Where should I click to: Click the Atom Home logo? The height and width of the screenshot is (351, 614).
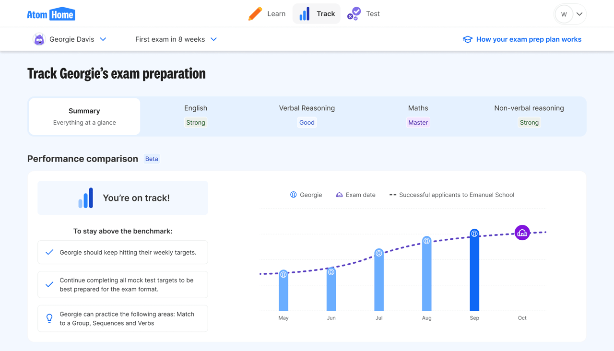[51, 14]
